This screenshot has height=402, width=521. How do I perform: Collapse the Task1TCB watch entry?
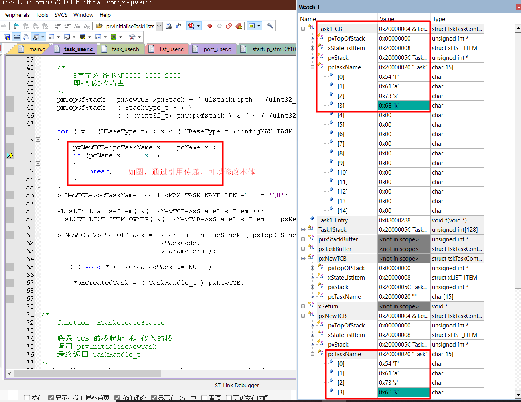[303, 29]
